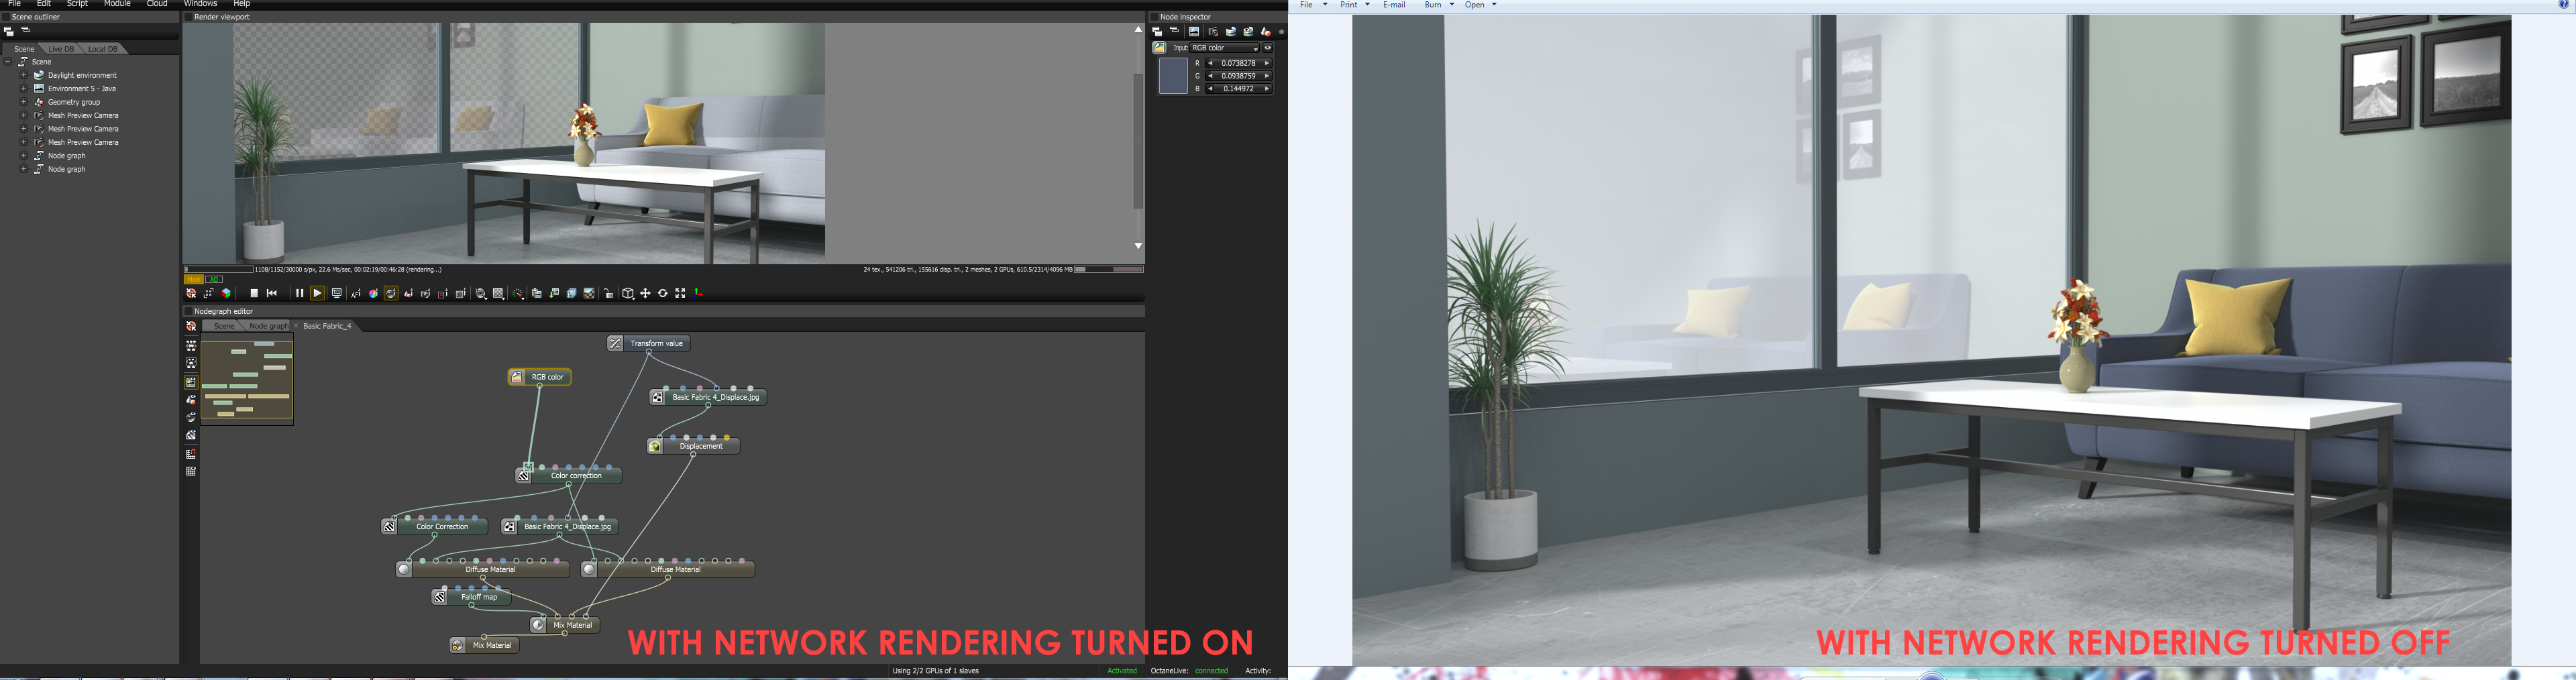Click the render target picture icon in Node inspector
This screenshot has height=680, width=2576.
click(1194, 31)
